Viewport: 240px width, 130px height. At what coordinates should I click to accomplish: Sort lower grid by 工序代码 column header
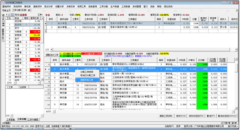click(91, 60)
